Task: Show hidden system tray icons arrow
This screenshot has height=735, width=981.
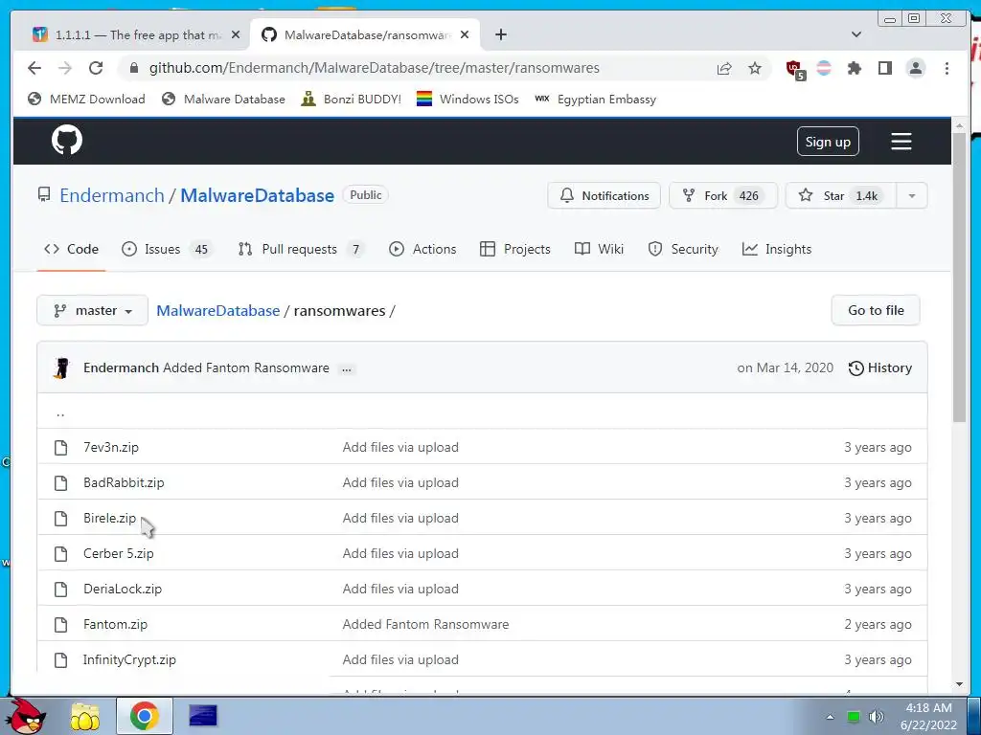Action: [x=830, y=717]
